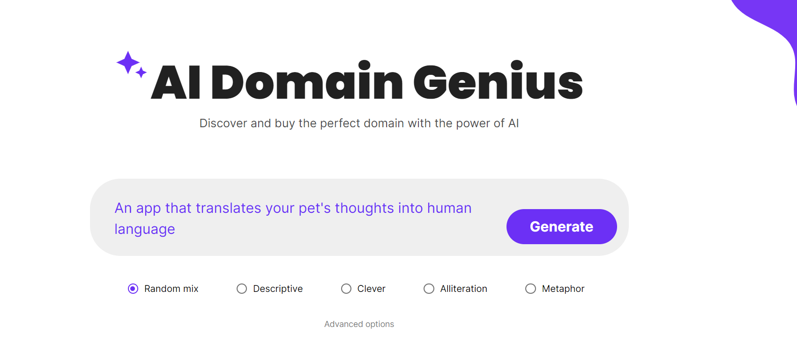Click the small sparkle star beside the title
The height and width of the screenshot is (363, 797).
(x=141, y=73)
